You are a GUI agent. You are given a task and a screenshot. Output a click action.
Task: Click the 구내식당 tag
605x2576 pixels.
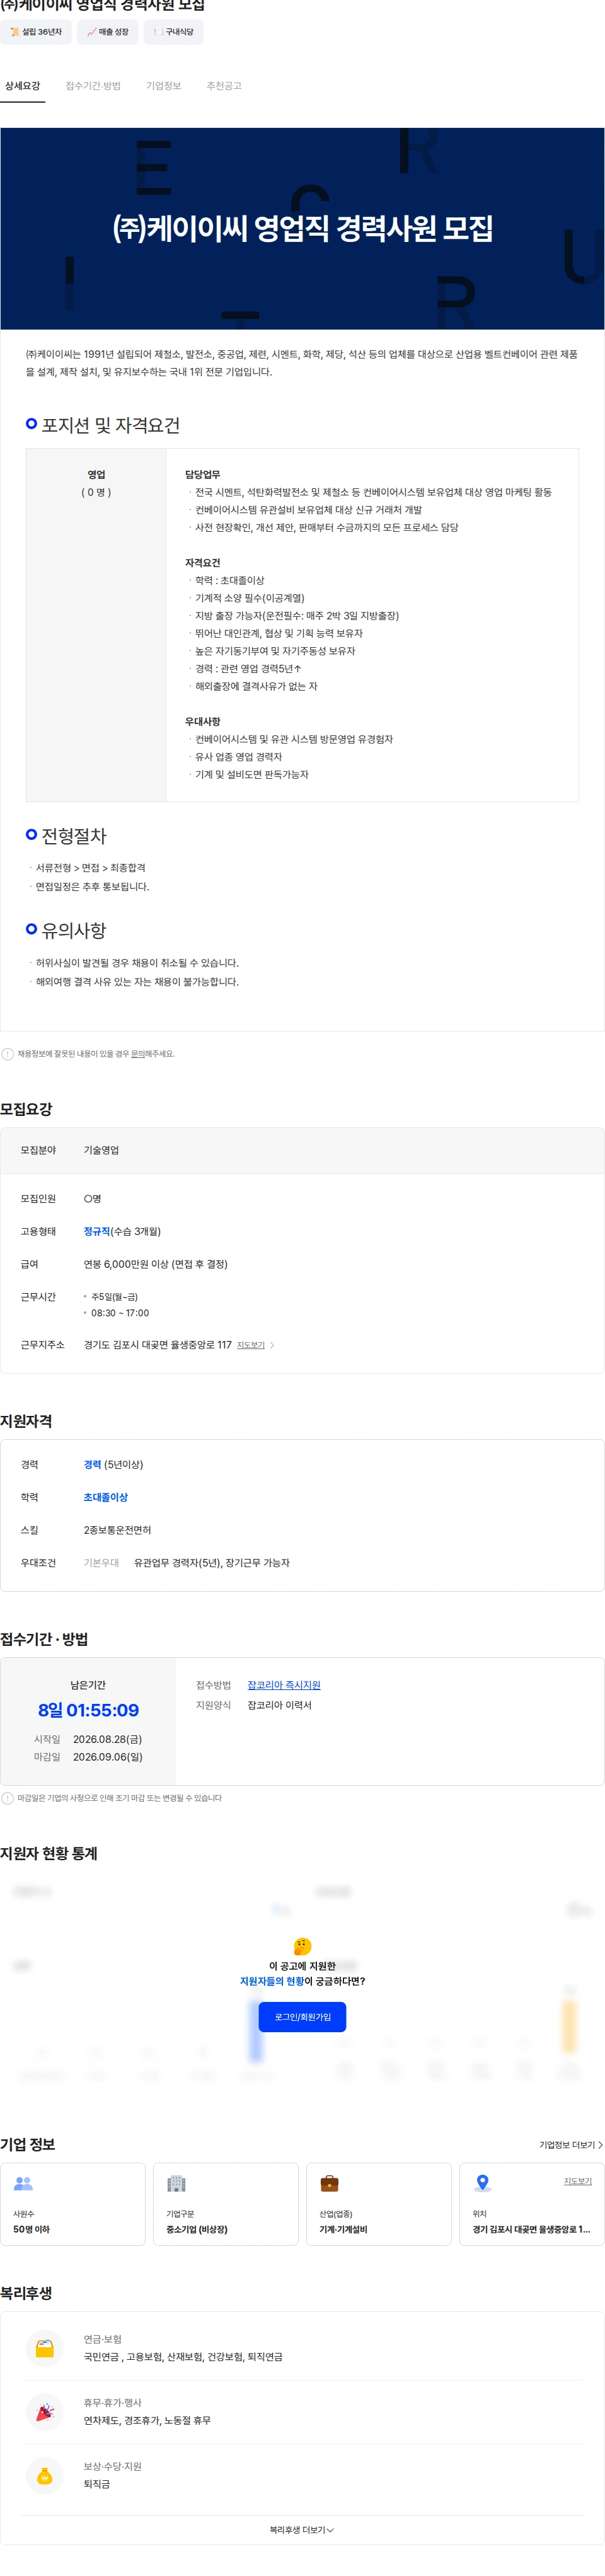click(174, 32)
